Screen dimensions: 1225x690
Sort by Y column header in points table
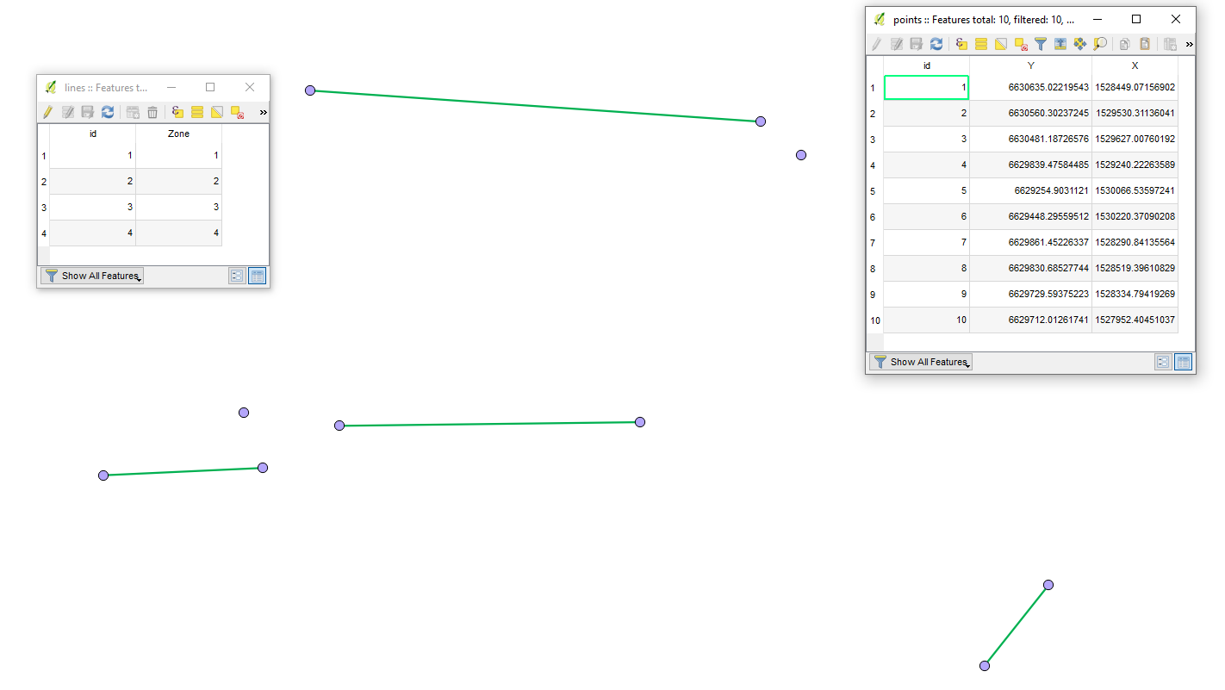click(x=1031, y=65)
